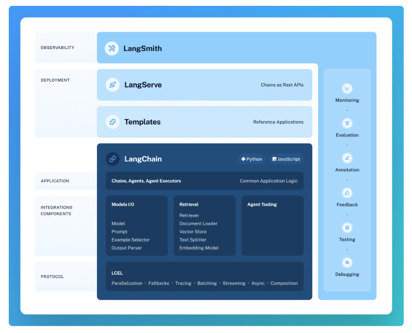Viewport: 412px width, 333px height.
Task: Click the Parallelization item
Action: click(127, 283)
